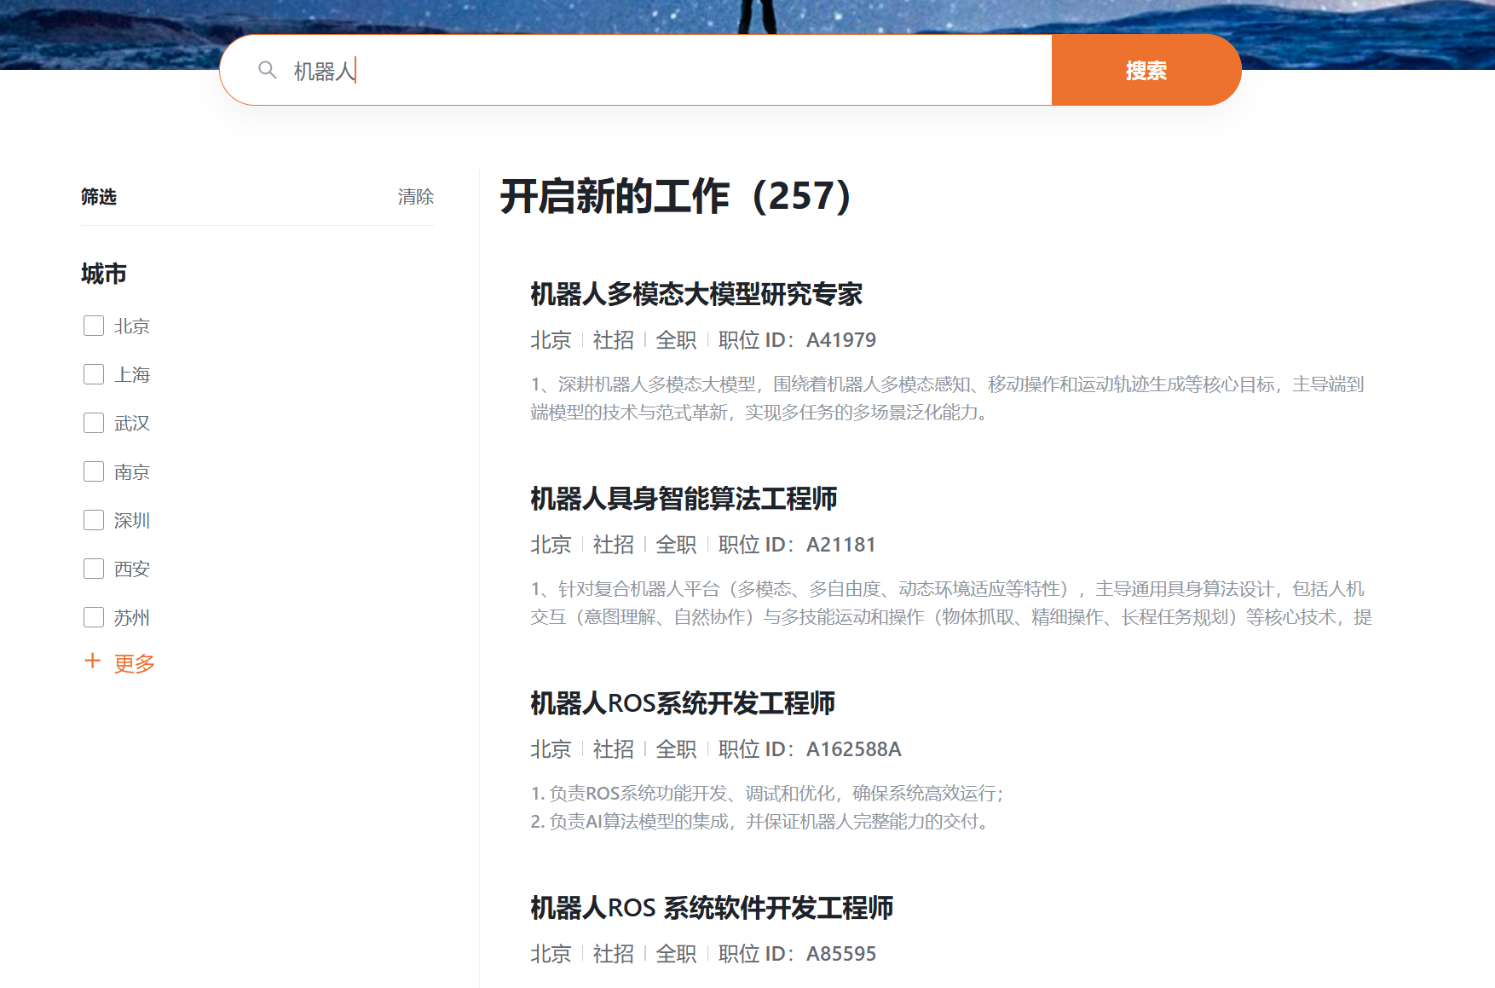1495x988 pixels.
Task: Open the 机器人ROS系统开发工程师 job
Action: tap(682, 705)
